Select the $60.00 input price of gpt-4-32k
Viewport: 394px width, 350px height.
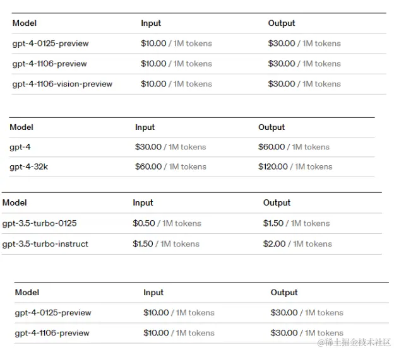pos(148,166)
